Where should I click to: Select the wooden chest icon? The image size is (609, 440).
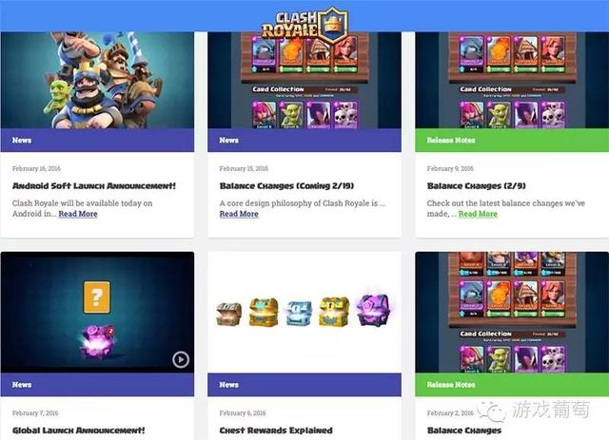[228, 314]
